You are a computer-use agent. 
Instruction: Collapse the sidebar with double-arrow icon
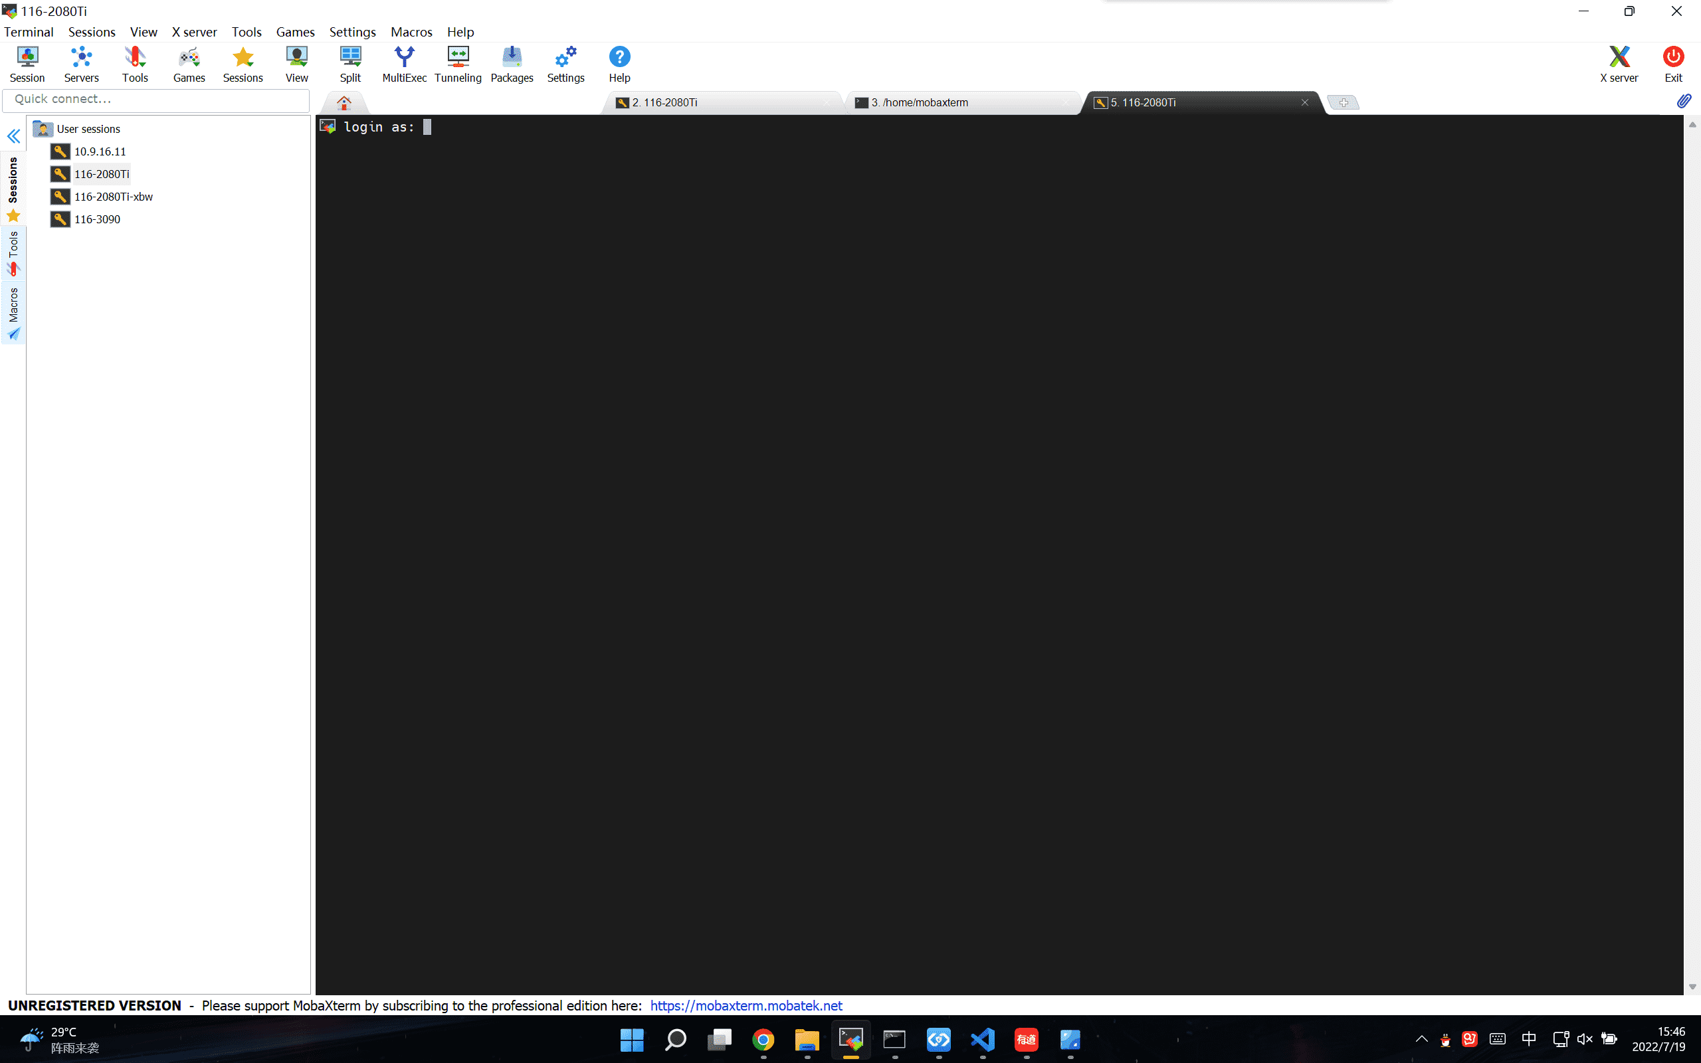coord(13,136)
